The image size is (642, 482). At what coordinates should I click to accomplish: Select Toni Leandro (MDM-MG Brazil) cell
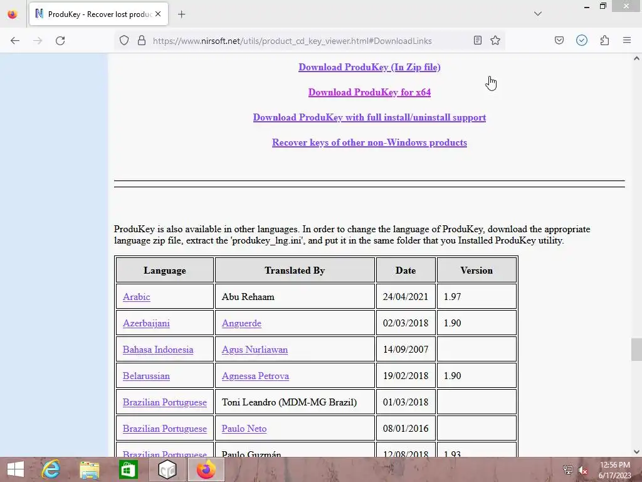tap(295, 402)
